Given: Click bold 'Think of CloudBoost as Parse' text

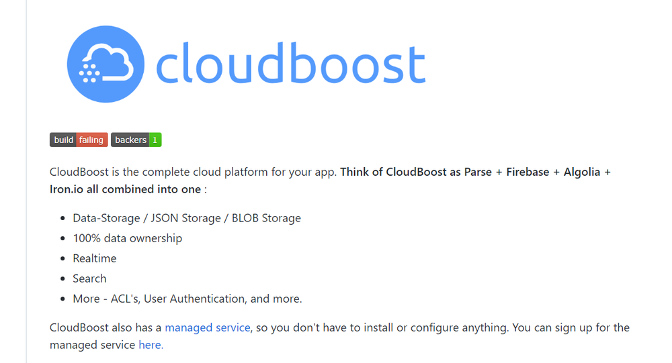Looking at the screenshot, I should click(416, 172).
